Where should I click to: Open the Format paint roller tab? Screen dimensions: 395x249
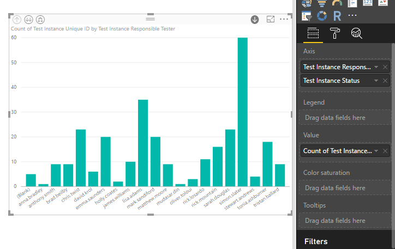click(x=334, y=33)
